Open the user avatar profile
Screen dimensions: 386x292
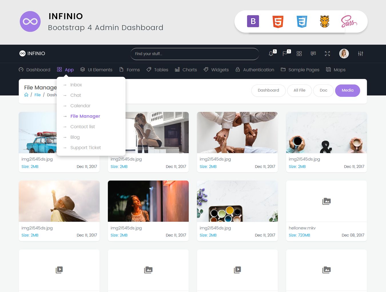tap(344, 54)
